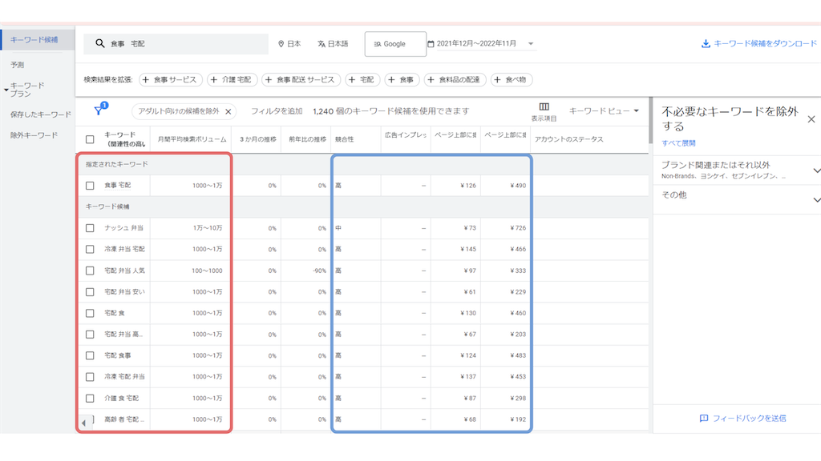Sort by 3か月の推移 column header
Image resolution: width=821 pixels, height=461 pixels.
[258, 139]
